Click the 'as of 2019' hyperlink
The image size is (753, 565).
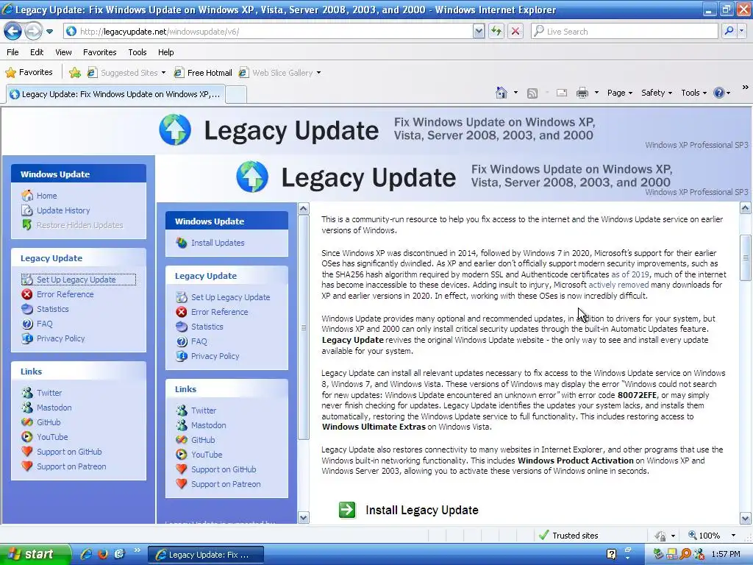[629, 274]
